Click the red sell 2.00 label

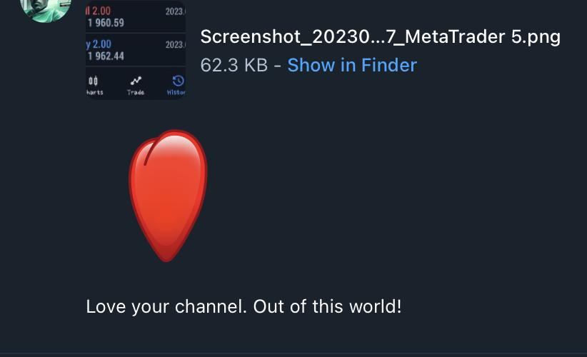click(x=99, y=11)
